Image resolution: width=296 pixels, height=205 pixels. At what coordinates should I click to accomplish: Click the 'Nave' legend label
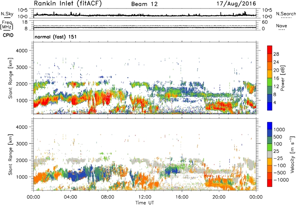click(282, 26)
